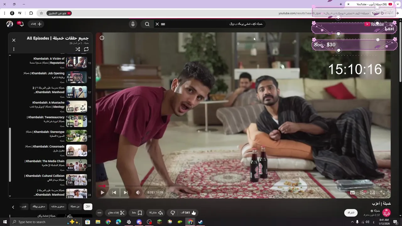Open YouTube account avatar menu

(x=10, y=24)
